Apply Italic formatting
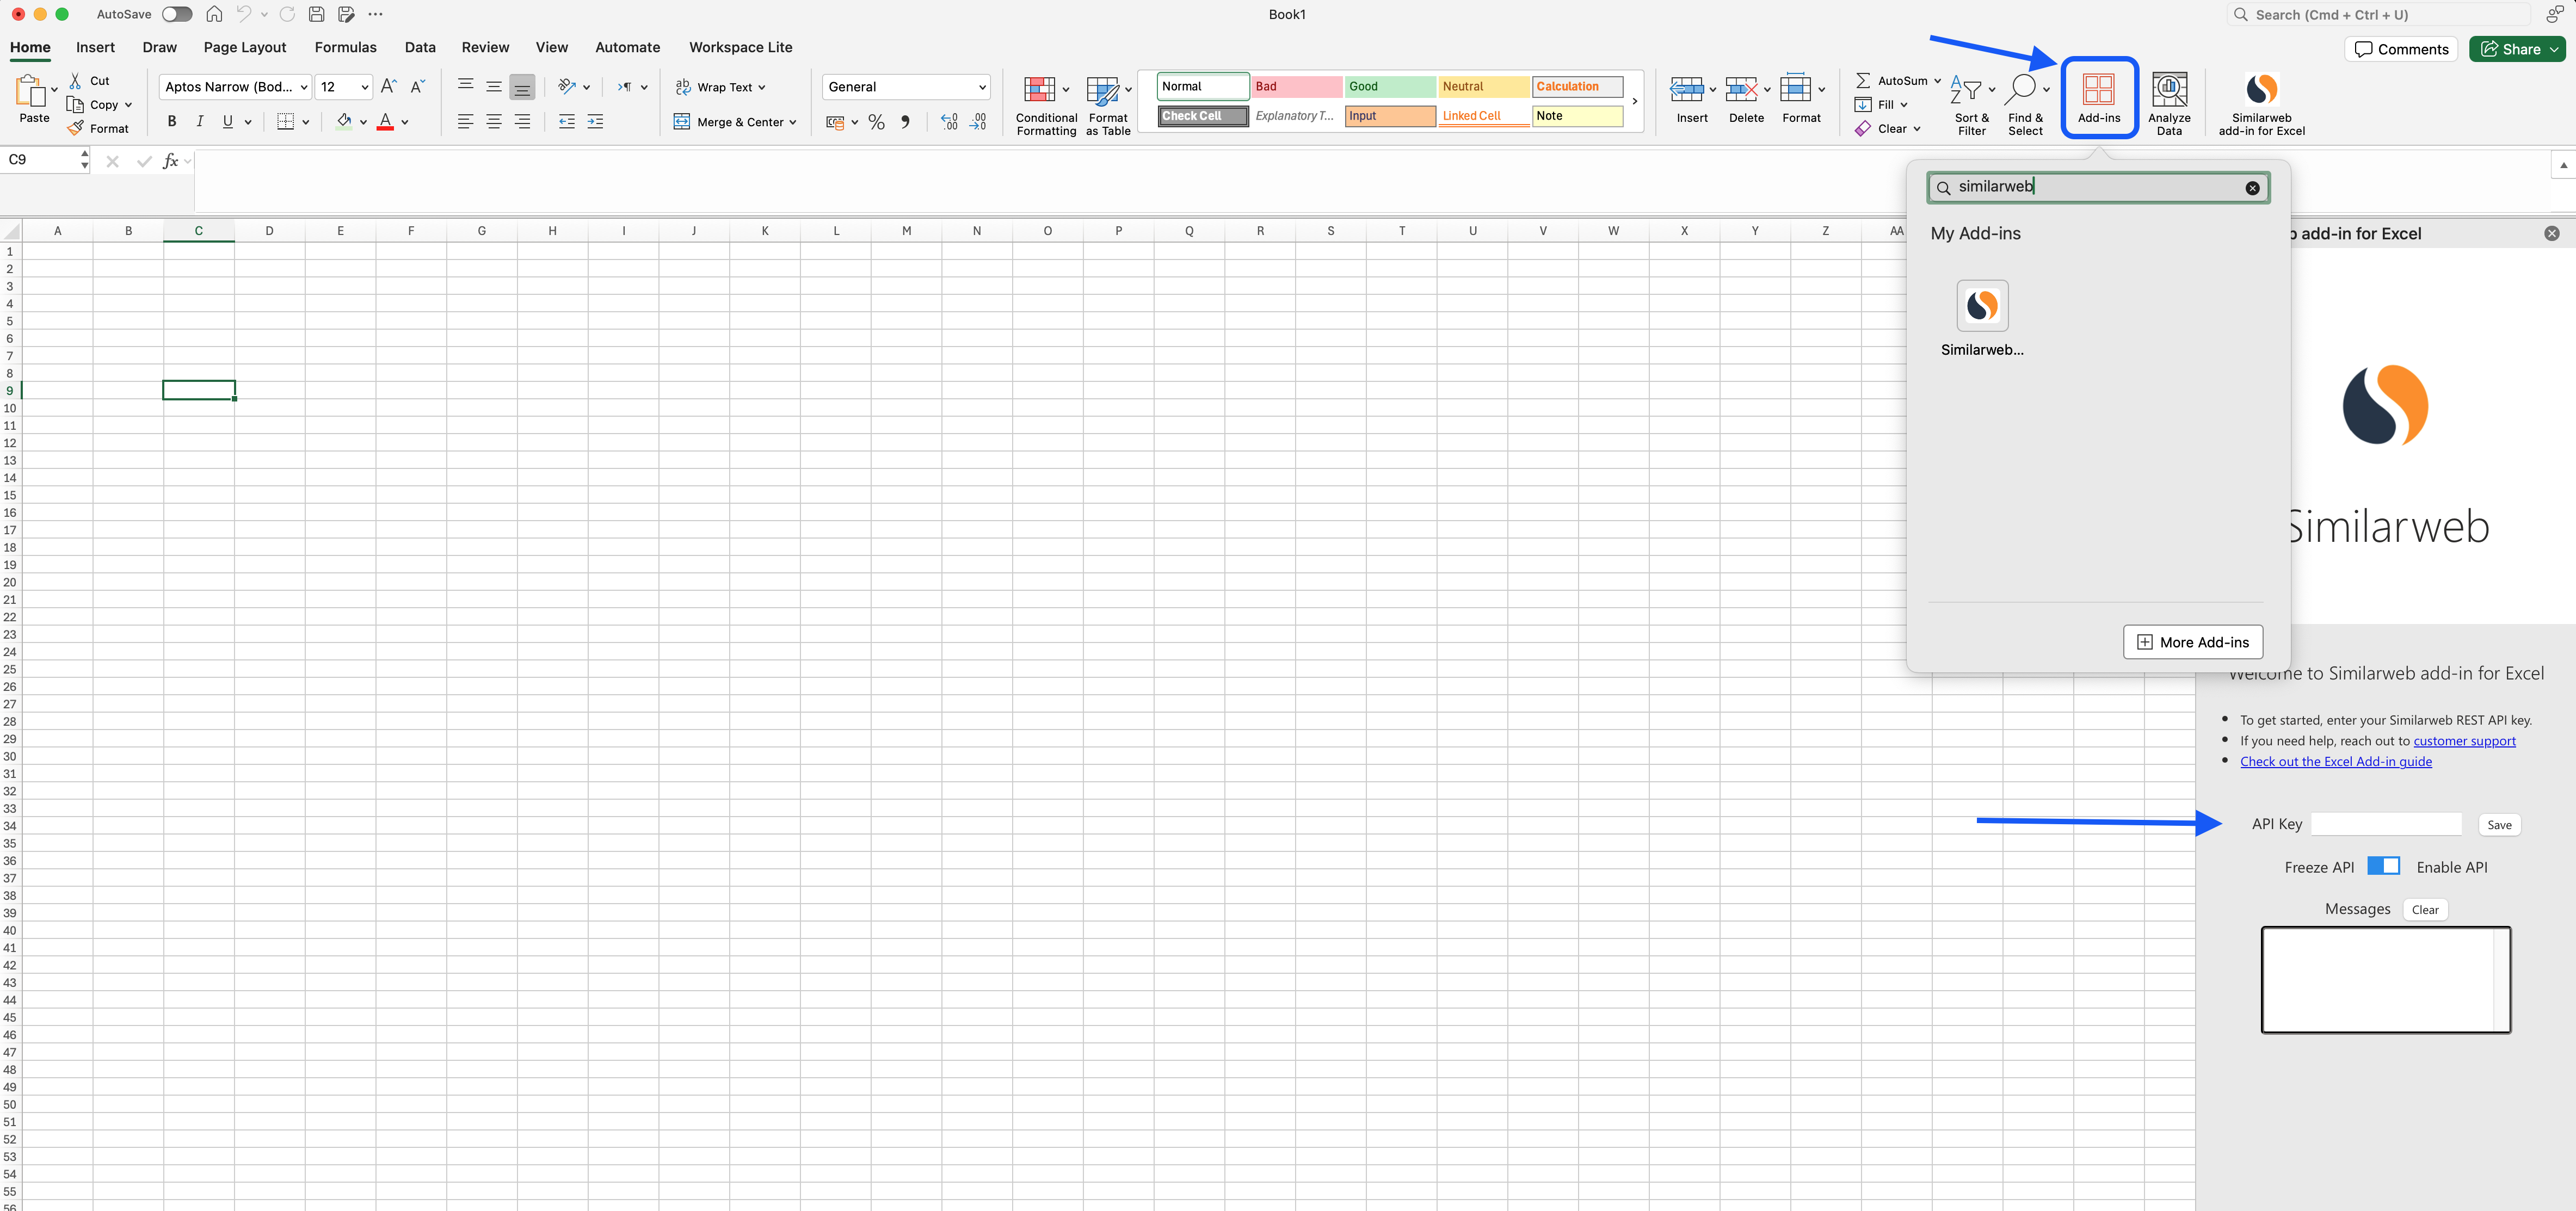 click(x=200, y=121)
